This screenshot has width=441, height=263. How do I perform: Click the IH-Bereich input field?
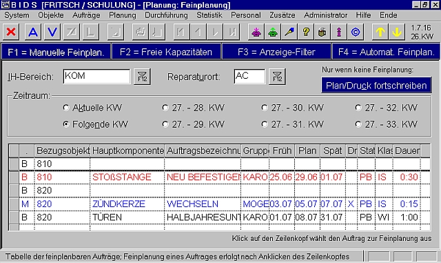96,77
